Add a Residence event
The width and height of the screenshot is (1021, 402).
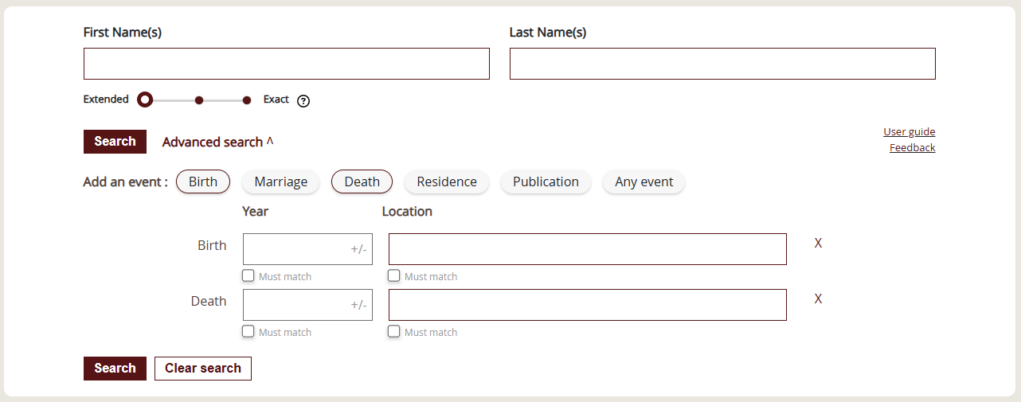[x=447, y=181]
